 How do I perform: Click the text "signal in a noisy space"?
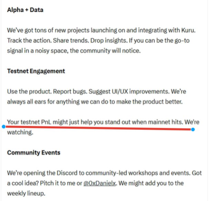point(37,51)
